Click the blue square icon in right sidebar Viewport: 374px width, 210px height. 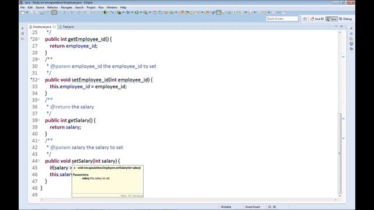coord(351,44)
